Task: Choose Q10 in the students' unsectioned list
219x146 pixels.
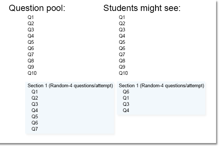Action: (x=123, y=73)
